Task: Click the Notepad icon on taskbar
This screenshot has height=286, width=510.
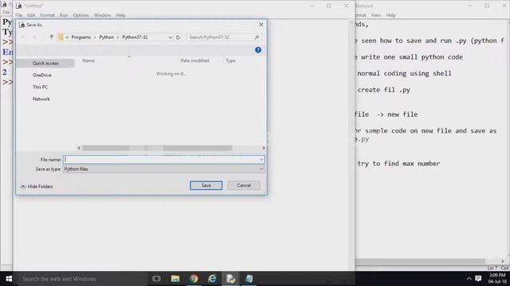Action: tap(249, 279)
